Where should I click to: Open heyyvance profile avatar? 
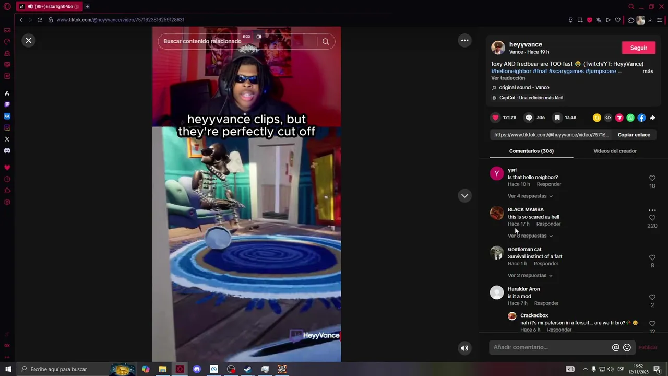click(498, 48)
